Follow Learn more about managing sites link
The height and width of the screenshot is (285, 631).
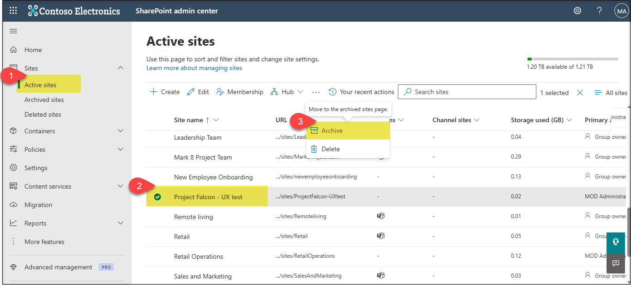[x=194, y=68]
